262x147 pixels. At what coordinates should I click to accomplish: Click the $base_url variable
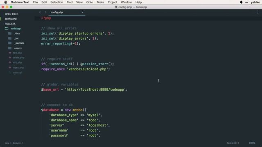click(x=50, y=89)
